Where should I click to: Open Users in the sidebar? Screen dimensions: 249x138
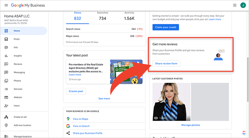pos(17,106)
